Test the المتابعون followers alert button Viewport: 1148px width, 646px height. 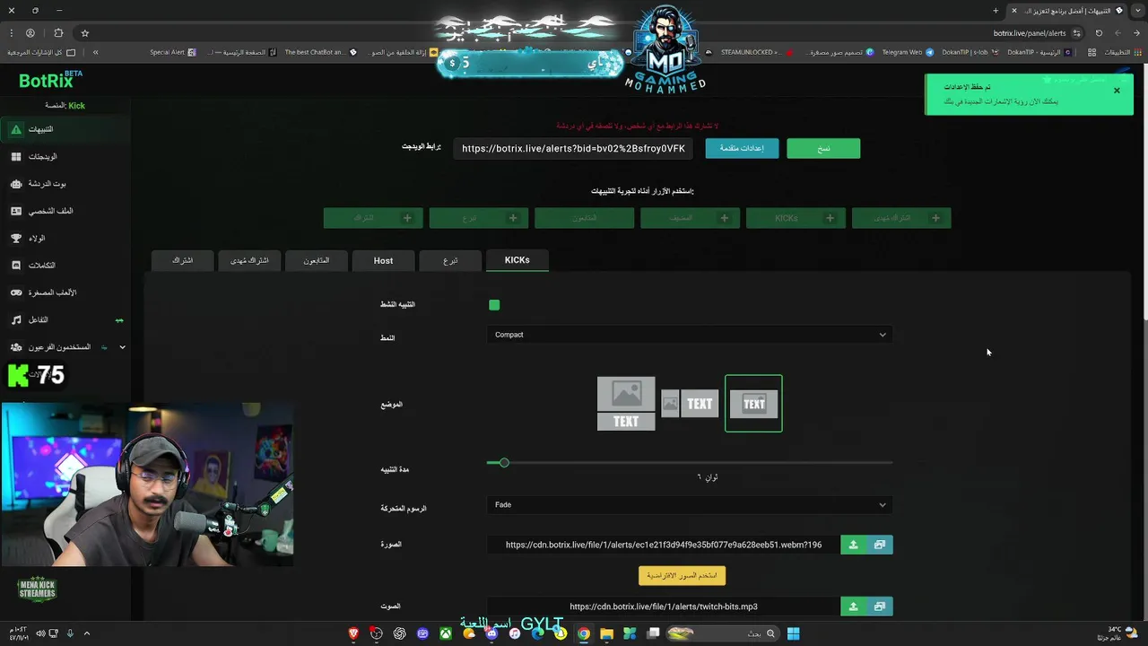(x=584, y=218)
